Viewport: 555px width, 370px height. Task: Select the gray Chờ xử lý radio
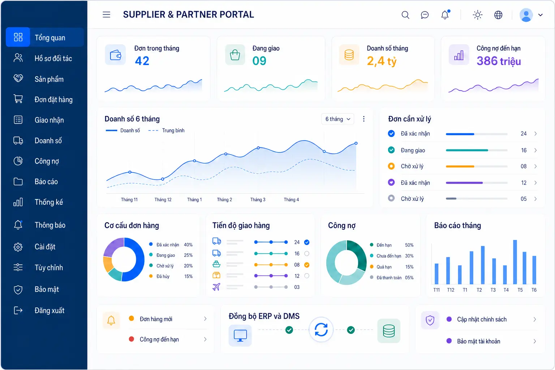[391, 198]
